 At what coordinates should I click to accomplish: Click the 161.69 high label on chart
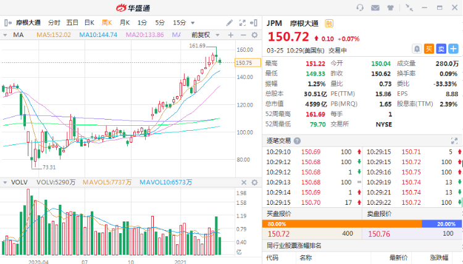(x=198, y=46)
